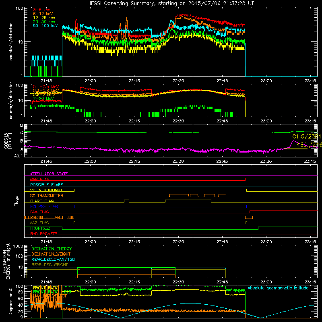Select the ECLIPSE_FLAG label

click(x=44, y=206)
